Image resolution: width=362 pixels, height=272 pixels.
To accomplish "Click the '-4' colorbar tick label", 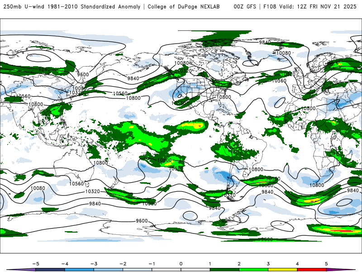I will (65, 264).
